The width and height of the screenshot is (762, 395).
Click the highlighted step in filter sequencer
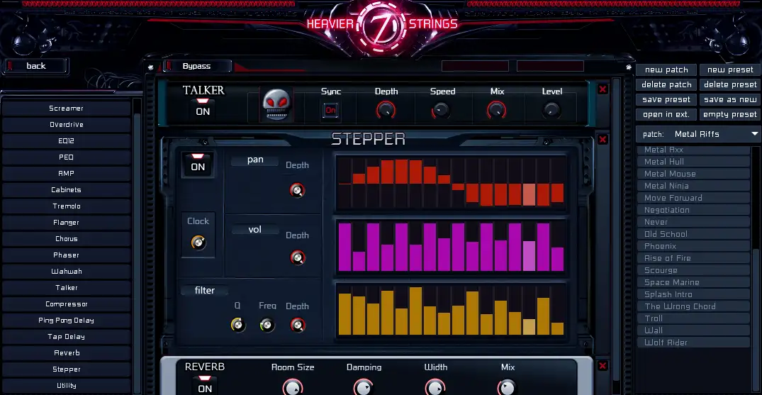[x=529, y=327]
